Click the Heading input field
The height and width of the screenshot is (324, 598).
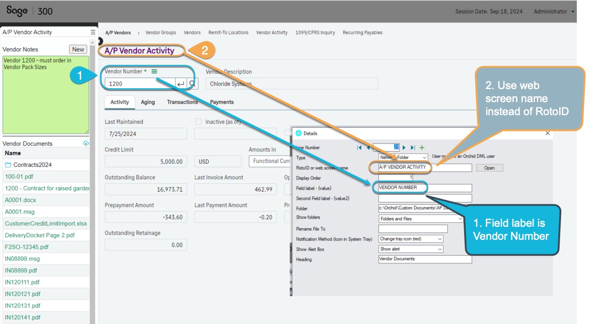tap(425, 259)
